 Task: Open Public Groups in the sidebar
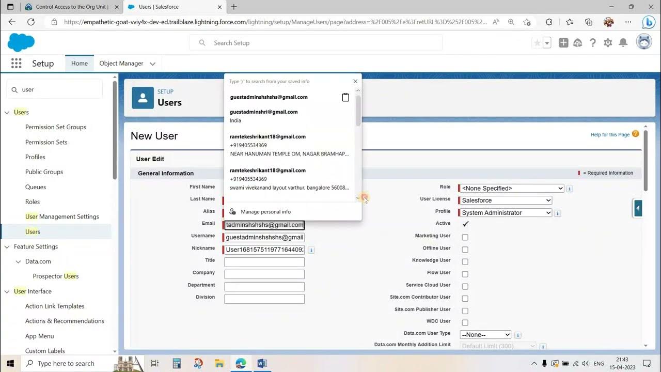tap(44, 172)
